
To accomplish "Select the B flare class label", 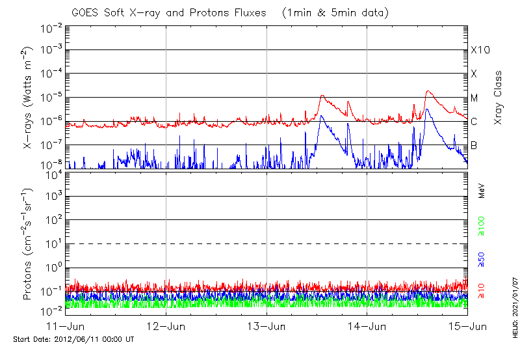I will click(474, 145).
